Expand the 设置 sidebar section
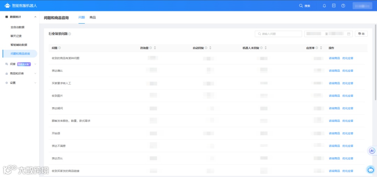 [35, 83]
